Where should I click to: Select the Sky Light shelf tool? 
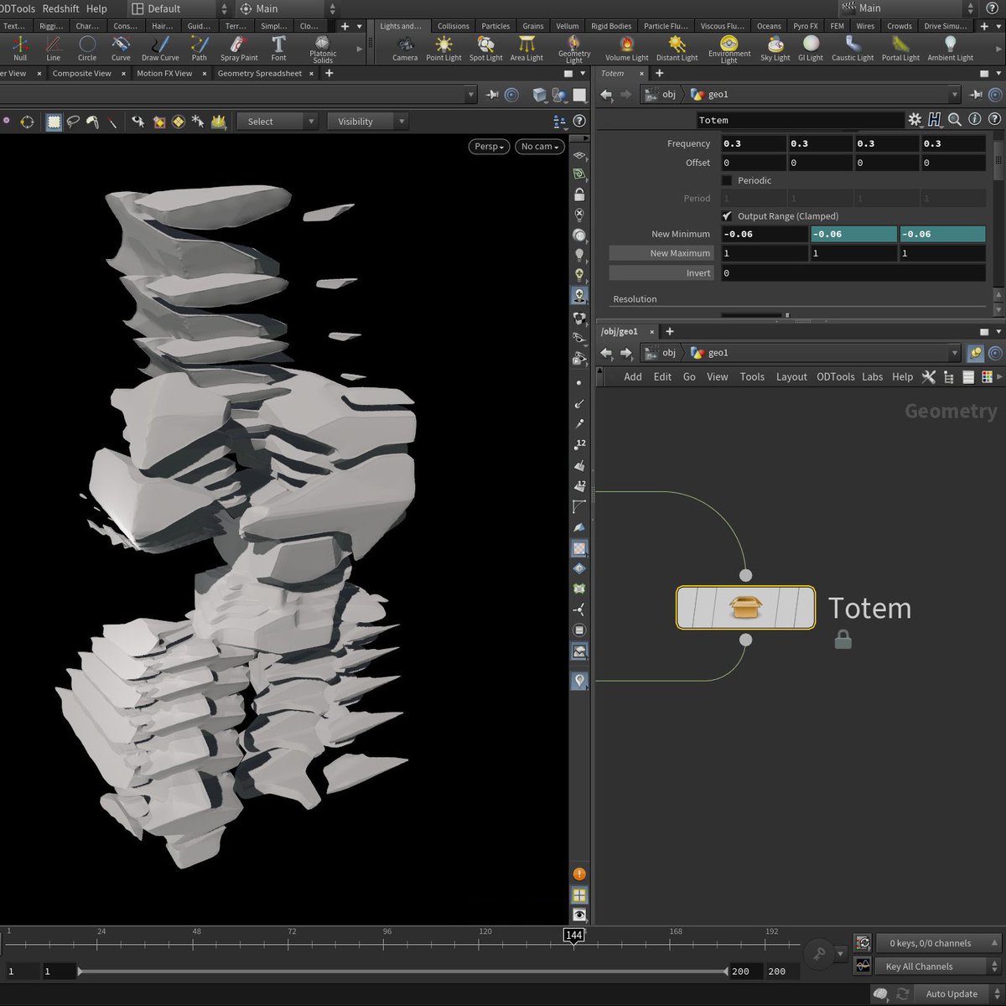[x=775, y=48]
